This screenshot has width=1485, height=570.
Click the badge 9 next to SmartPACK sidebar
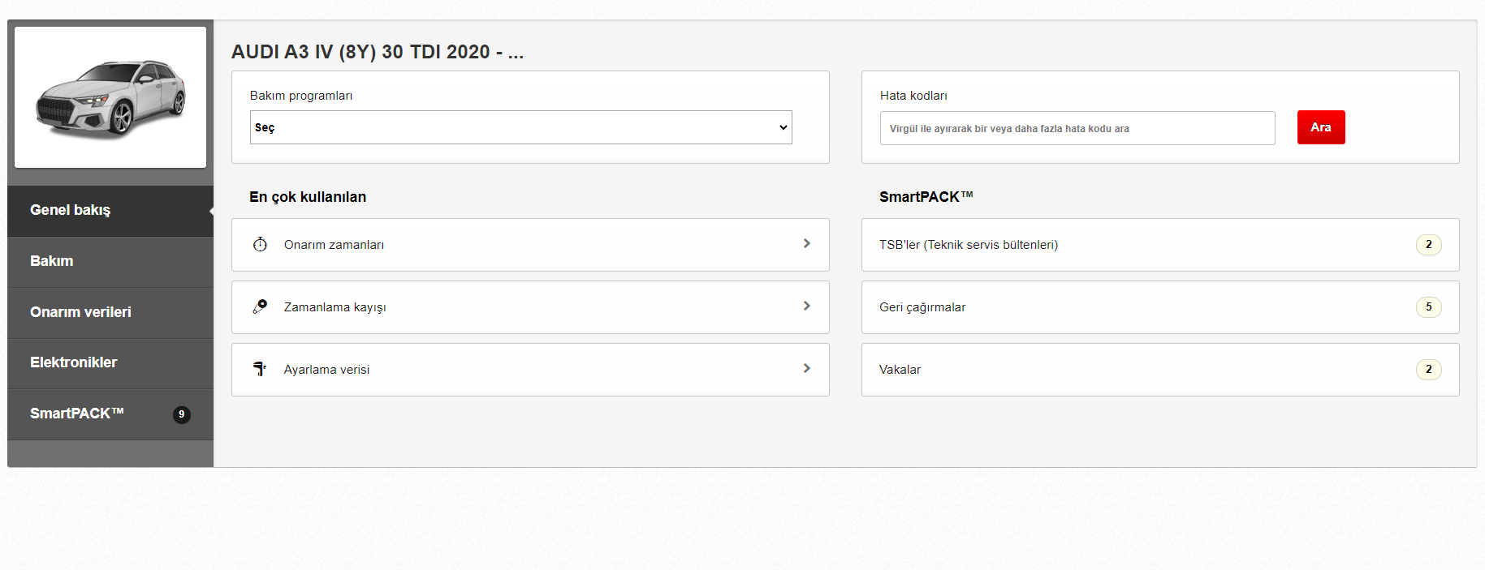182,414
